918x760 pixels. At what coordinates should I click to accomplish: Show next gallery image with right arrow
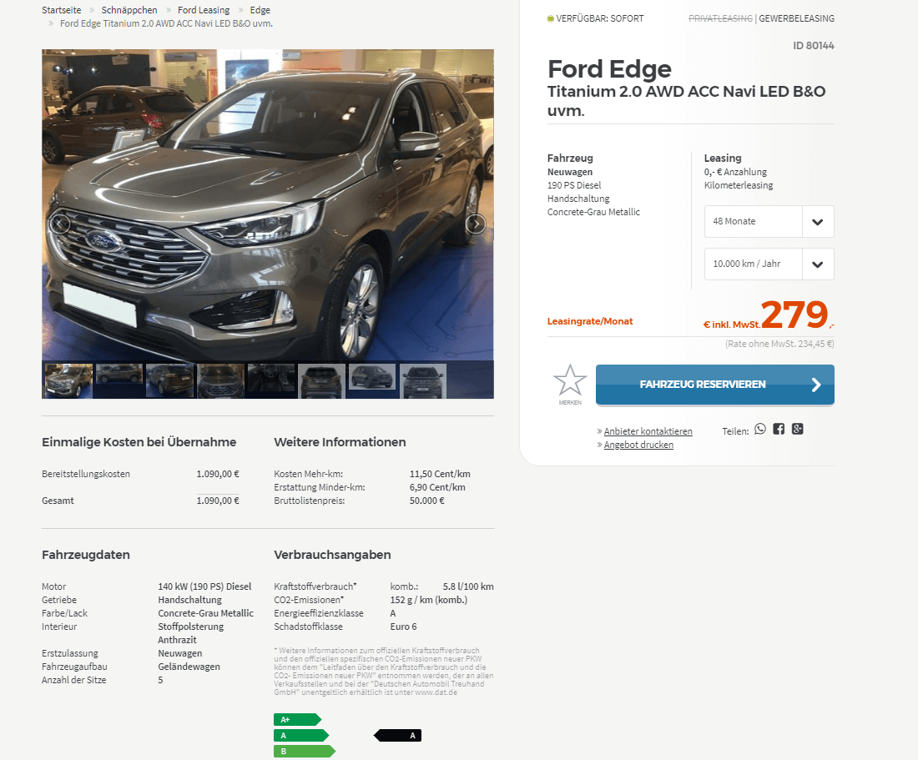click(x=476, y=224)
